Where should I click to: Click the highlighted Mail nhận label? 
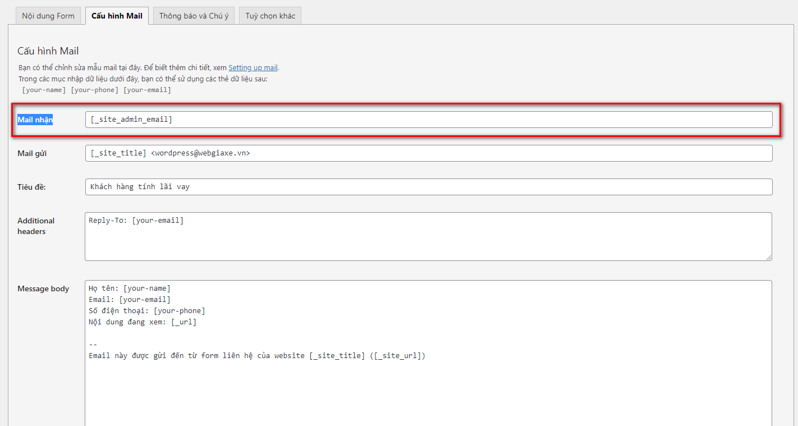[35, 120]
